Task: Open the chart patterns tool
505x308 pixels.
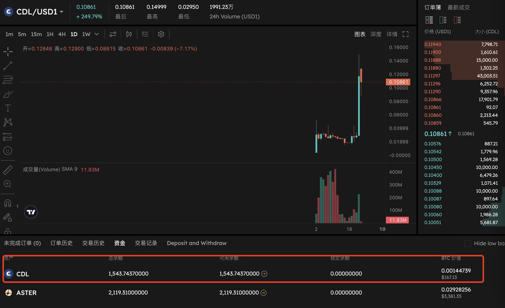Action: [8, 122]
